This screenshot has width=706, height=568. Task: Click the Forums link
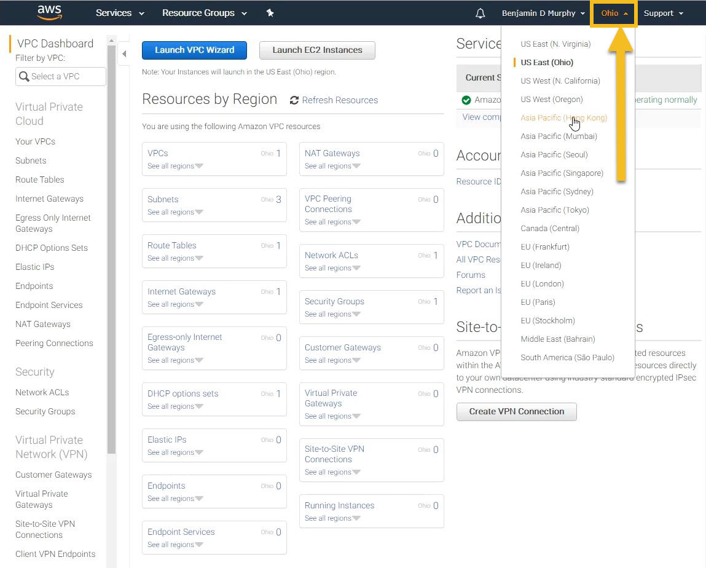[x=471, y=275]
